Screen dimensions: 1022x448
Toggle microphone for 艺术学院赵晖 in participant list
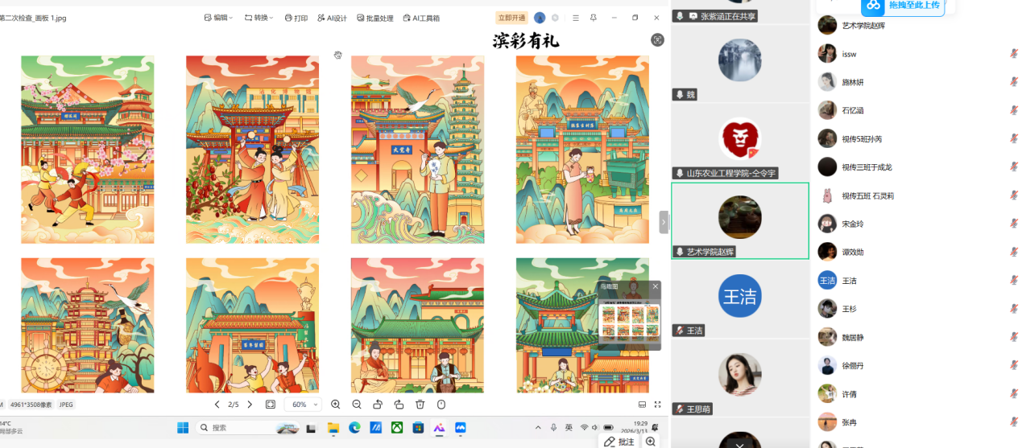point(1014,26)
